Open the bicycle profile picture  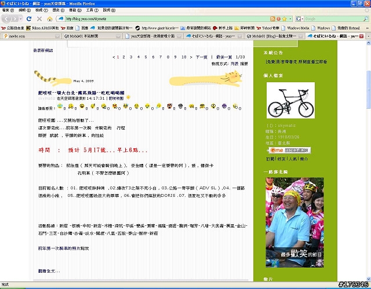coord(290,100)
